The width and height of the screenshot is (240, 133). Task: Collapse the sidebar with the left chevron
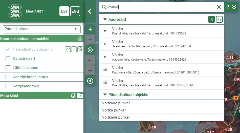tap(90, 11)
